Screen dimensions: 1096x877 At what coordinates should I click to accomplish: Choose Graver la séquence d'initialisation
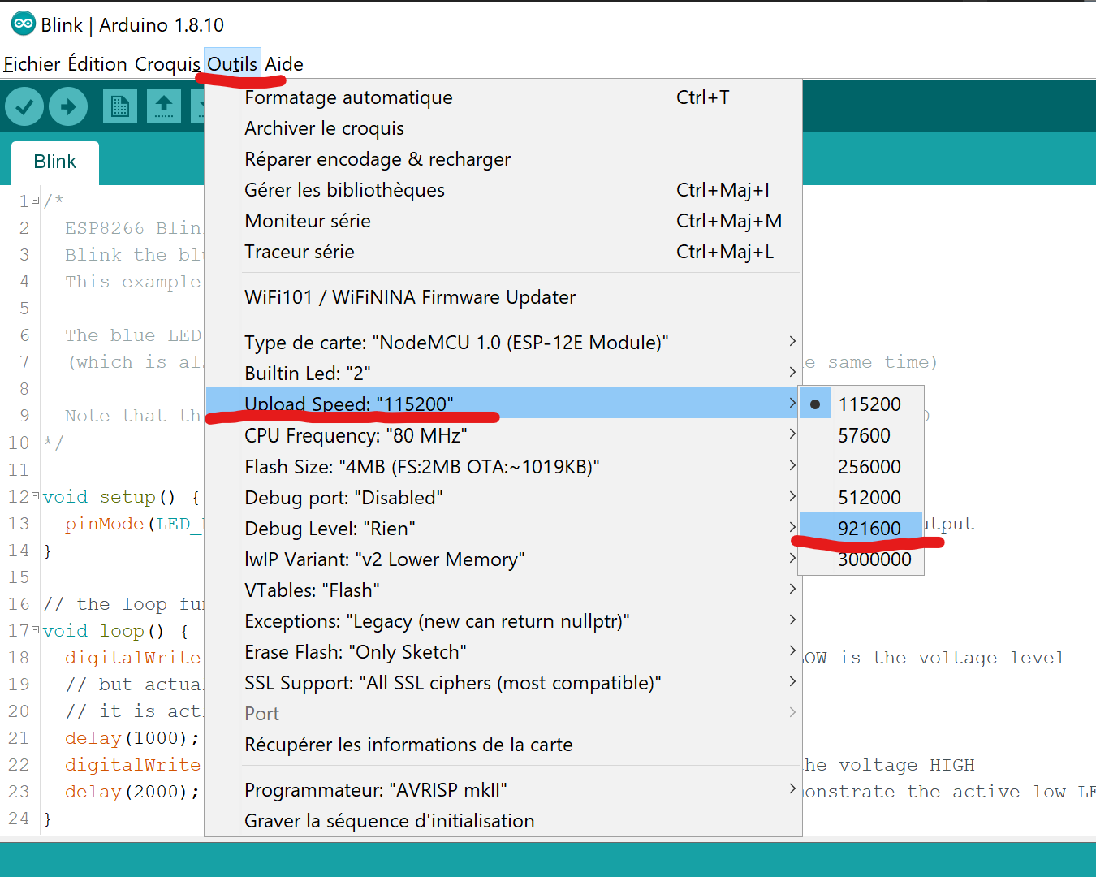coord(503,820)
